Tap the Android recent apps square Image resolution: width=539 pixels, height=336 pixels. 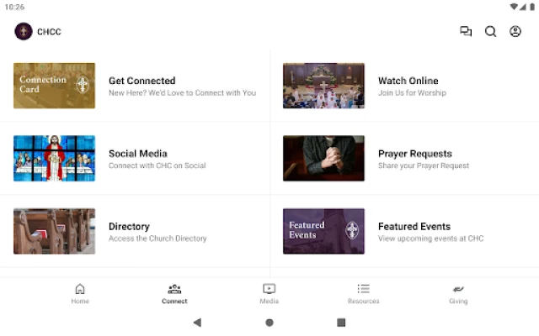click(x=341, y=323)
